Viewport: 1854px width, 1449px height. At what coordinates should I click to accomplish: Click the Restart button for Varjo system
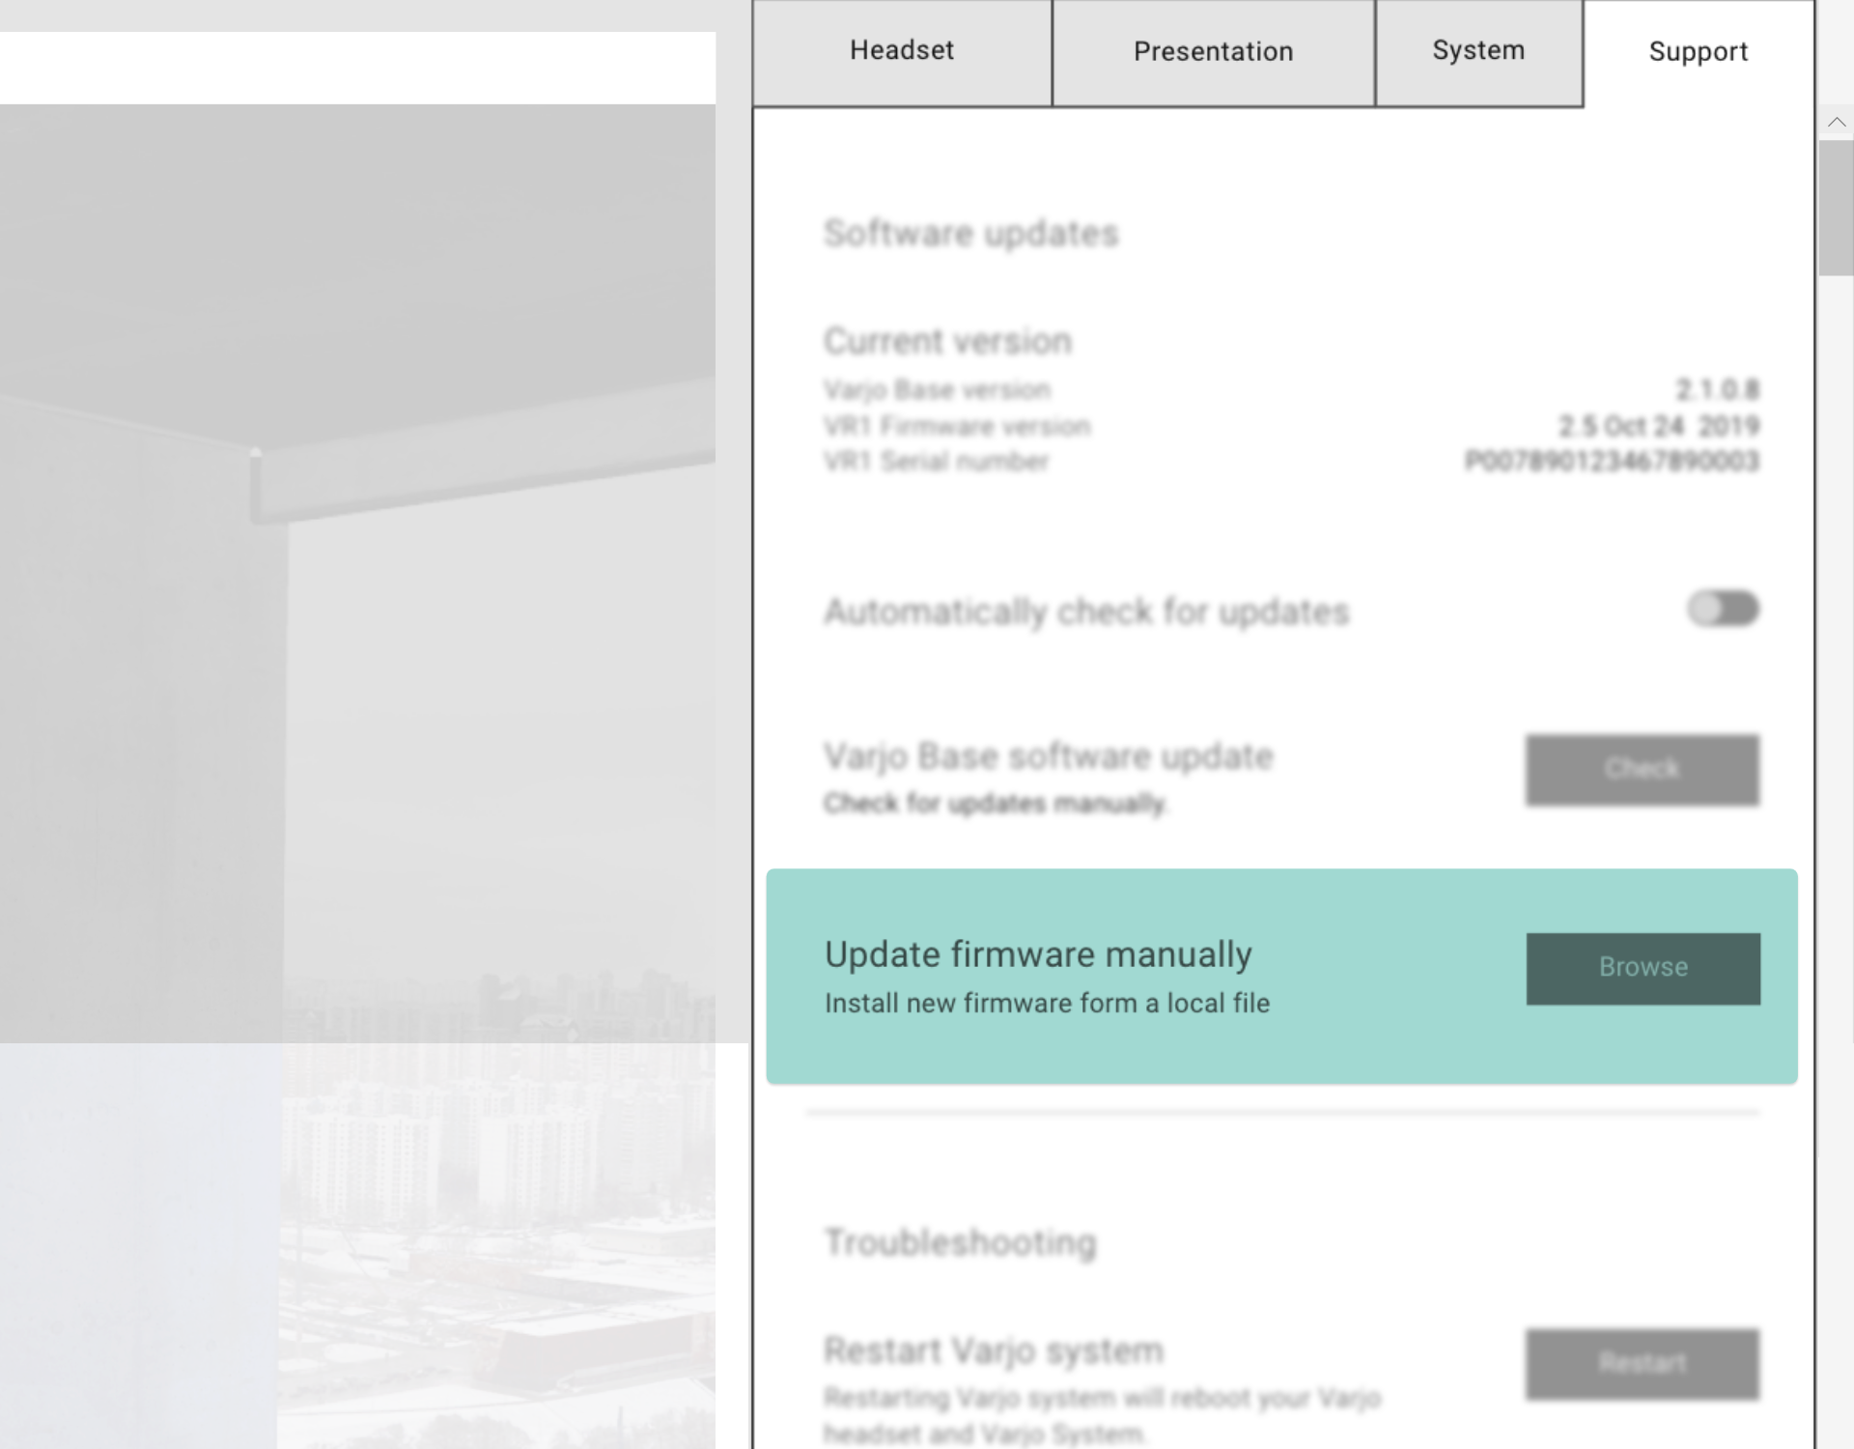[x=1643, y=1363]
